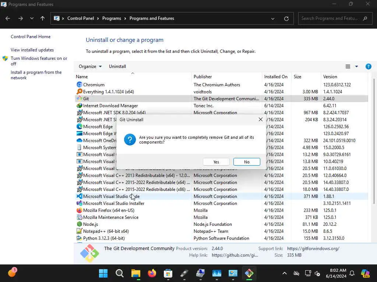Click the vertical scrollbar of program list
This screenshot has width=377, height=282.
(x=374, y=141)
